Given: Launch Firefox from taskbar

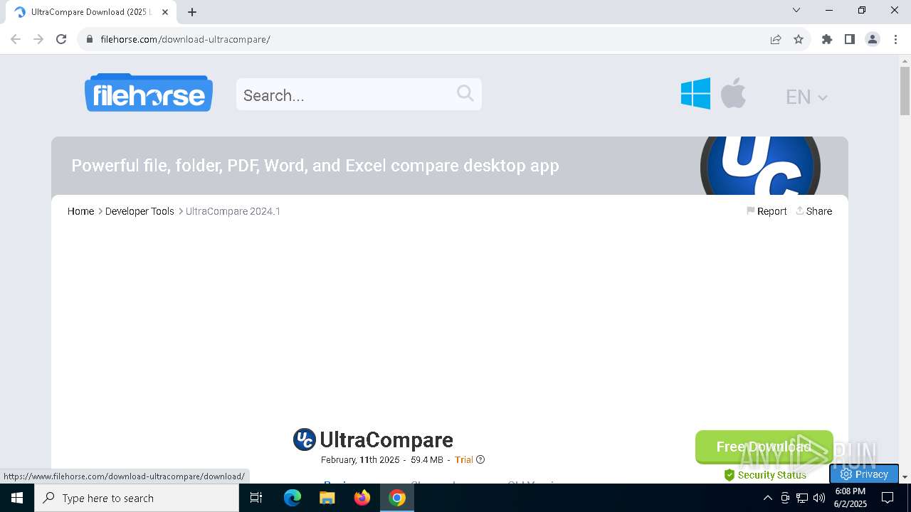Looking at the screenshot, I should coord(362,498).
